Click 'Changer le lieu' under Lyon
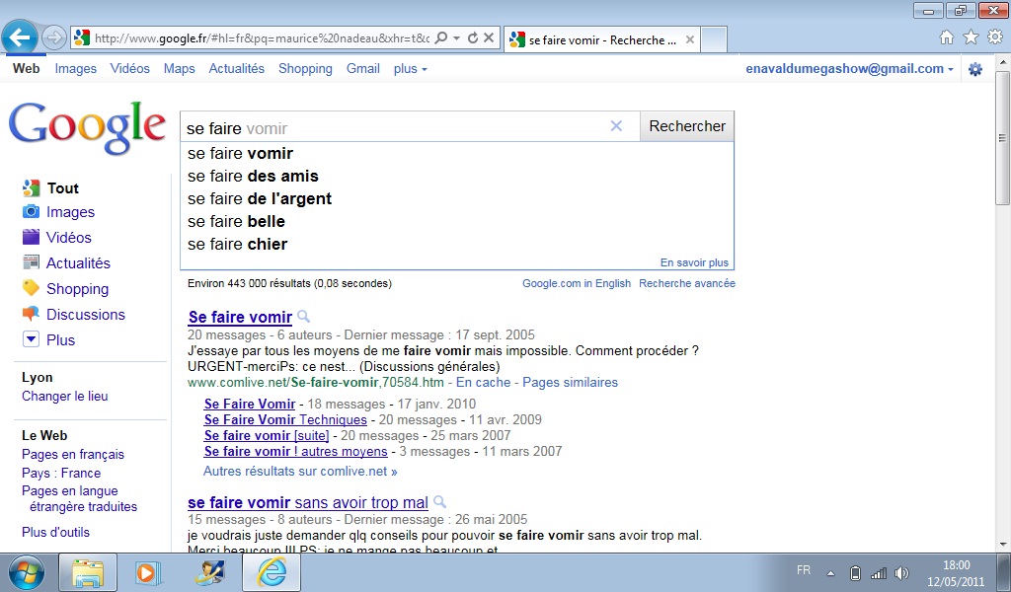Image resolution: width=1011 pixels, height=592 pixels. coord(64,397)
